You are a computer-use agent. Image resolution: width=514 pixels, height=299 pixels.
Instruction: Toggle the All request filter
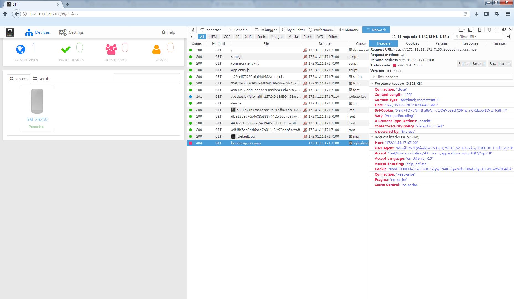click(x=202, y=37)
